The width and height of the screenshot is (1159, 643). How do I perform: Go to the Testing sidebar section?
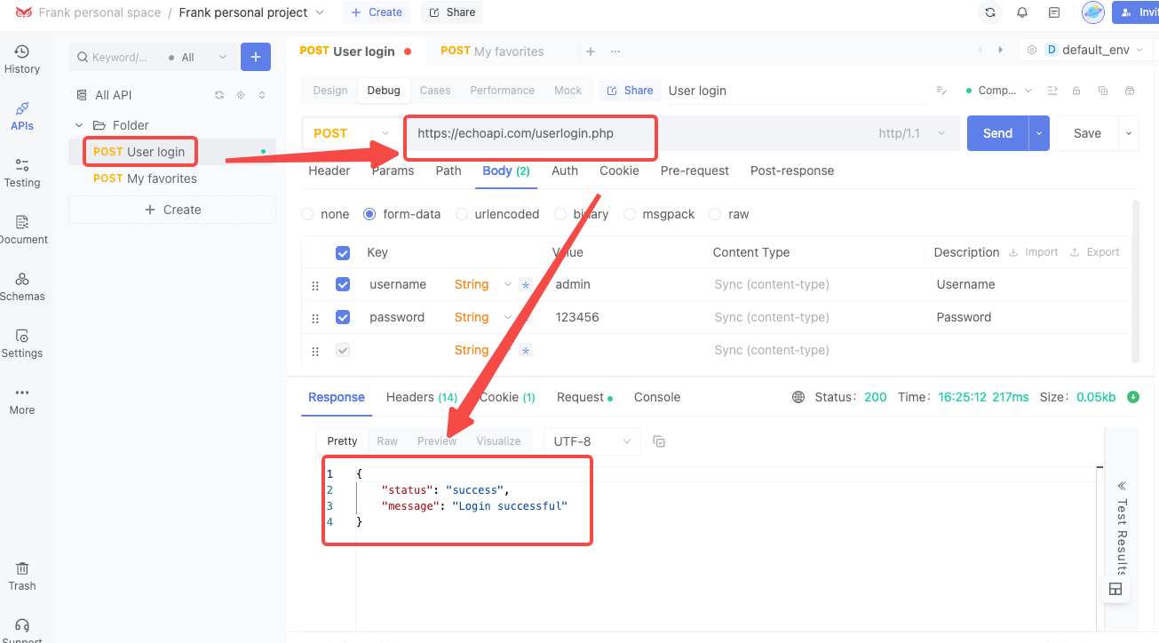click(x=22, y=173)
